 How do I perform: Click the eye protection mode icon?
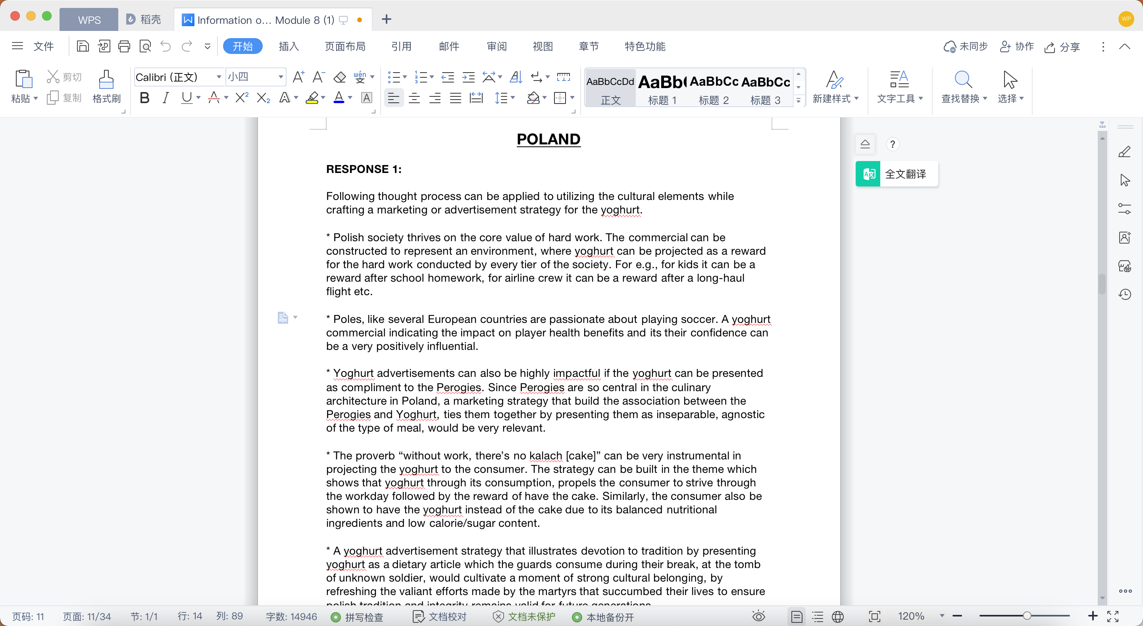758,616
